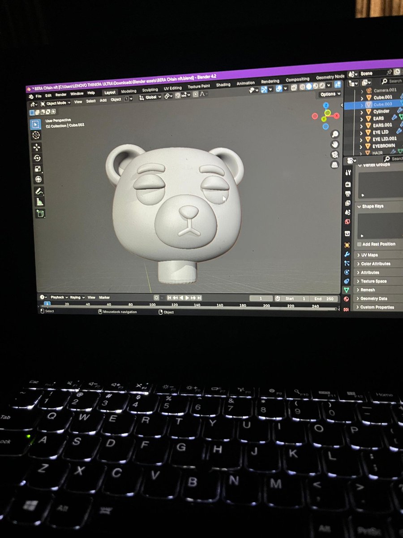Open the Material properties tab
Screen dimensions: 403x538
coord(347,299)
